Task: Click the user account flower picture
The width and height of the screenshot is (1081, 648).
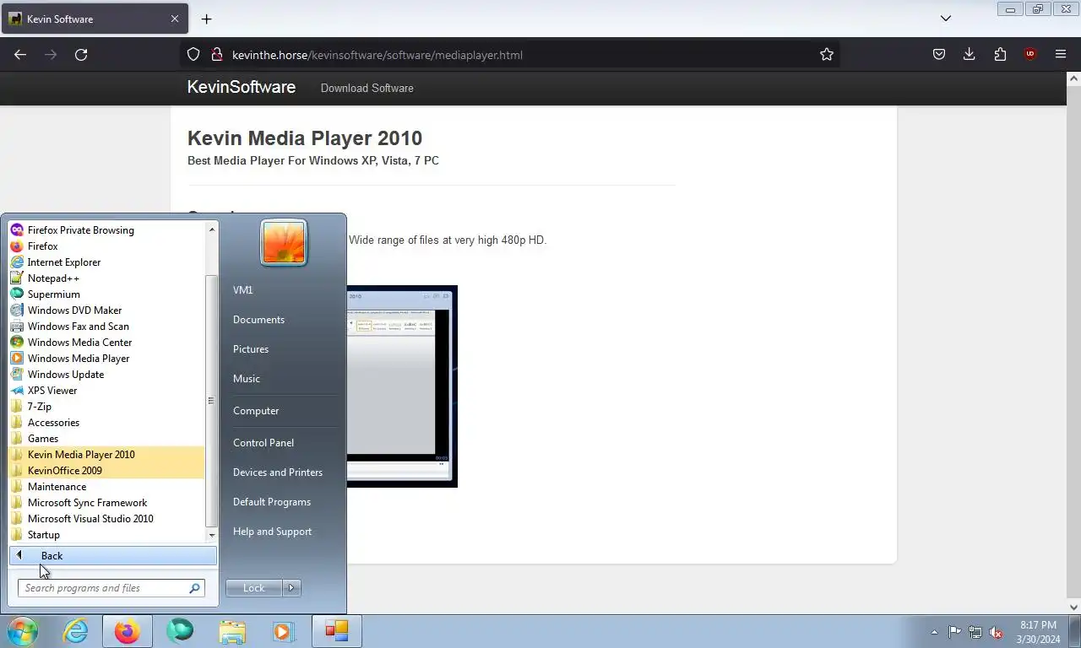Action: 284,242
